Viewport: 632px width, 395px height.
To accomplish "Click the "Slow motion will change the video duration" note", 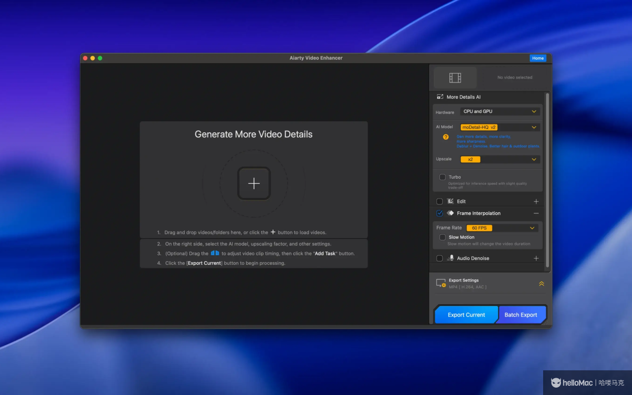I will pos(489,244).
